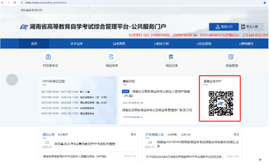
Task: Click the platform logo beside the site title
Action: [x=24, y=27]
